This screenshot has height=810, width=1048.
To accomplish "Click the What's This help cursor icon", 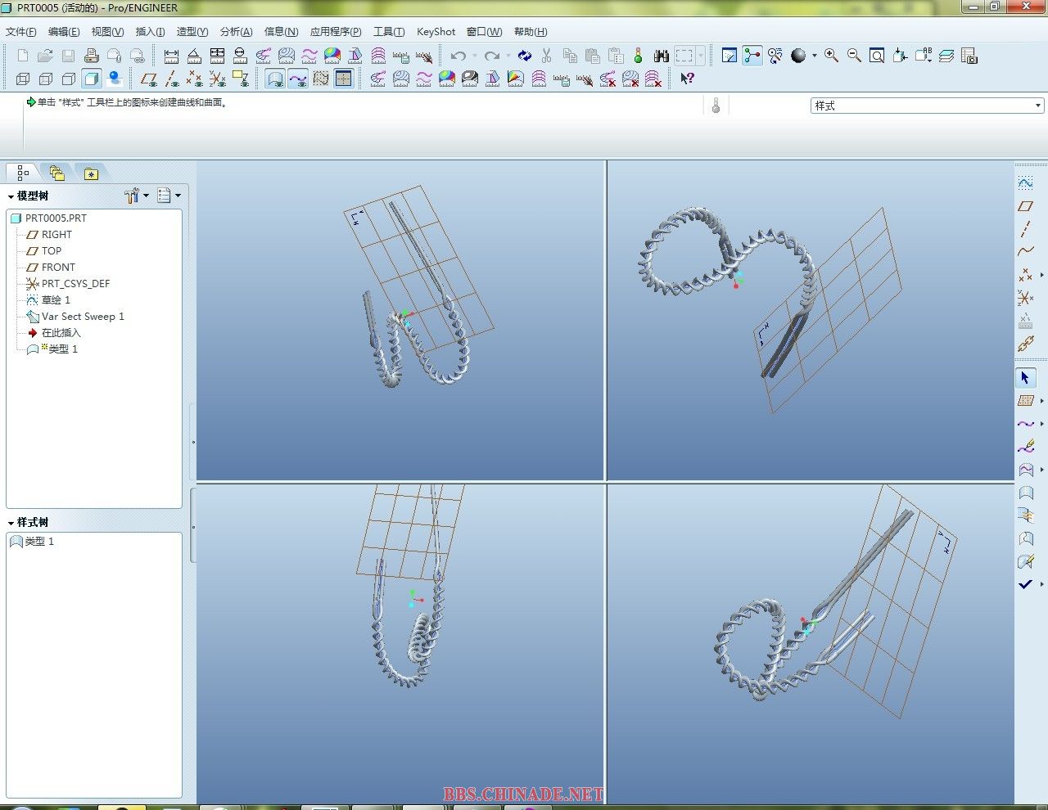I will (x=687, y=79).
